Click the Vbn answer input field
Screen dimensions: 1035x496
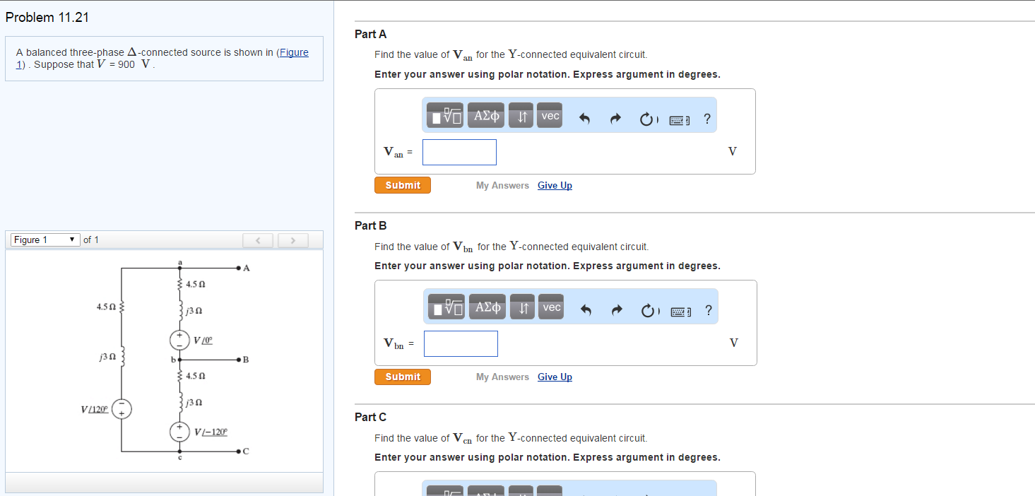point(461,343)
